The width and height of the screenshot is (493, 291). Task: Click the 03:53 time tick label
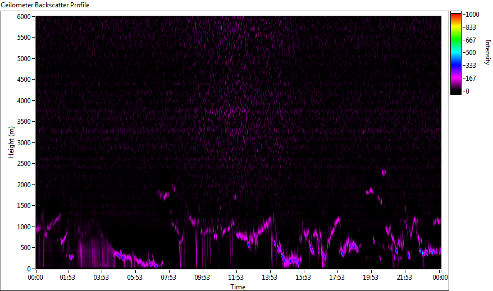[101, 278]
